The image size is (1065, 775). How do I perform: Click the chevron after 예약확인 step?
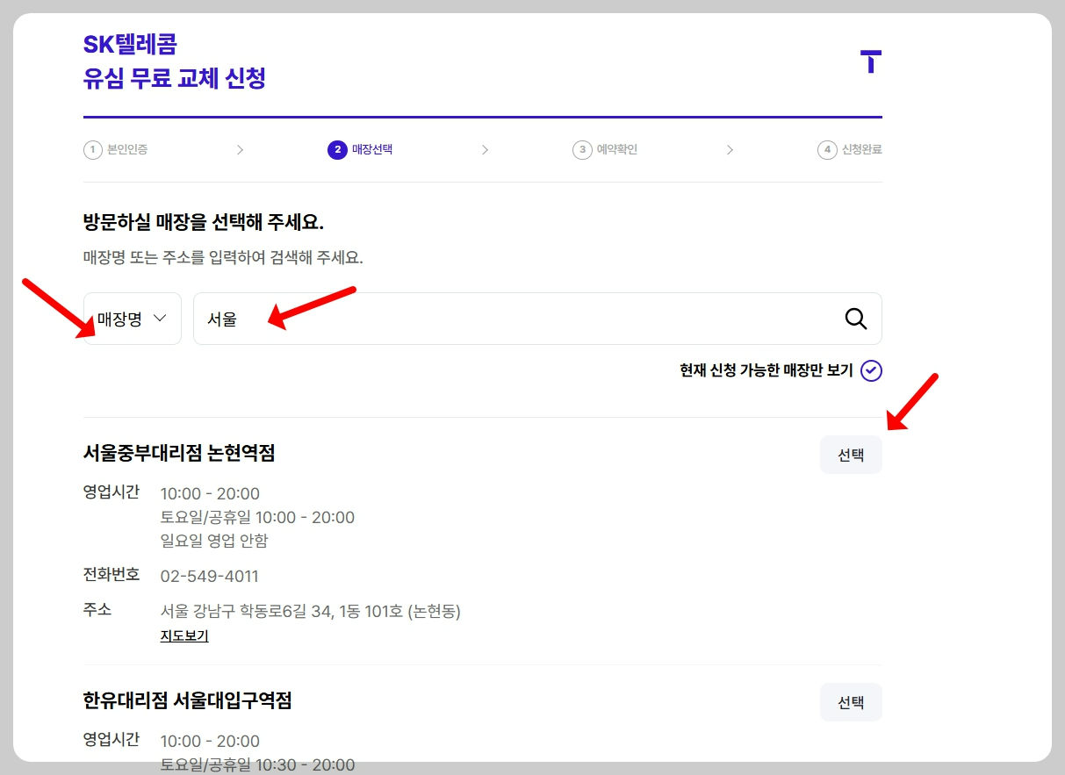730,150
